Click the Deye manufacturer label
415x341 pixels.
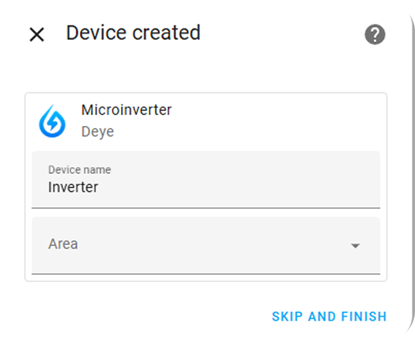point(98,132)
